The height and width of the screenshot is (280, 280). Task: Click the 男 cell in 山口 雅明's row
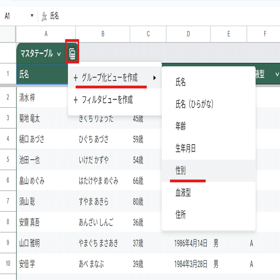(229, 243)
